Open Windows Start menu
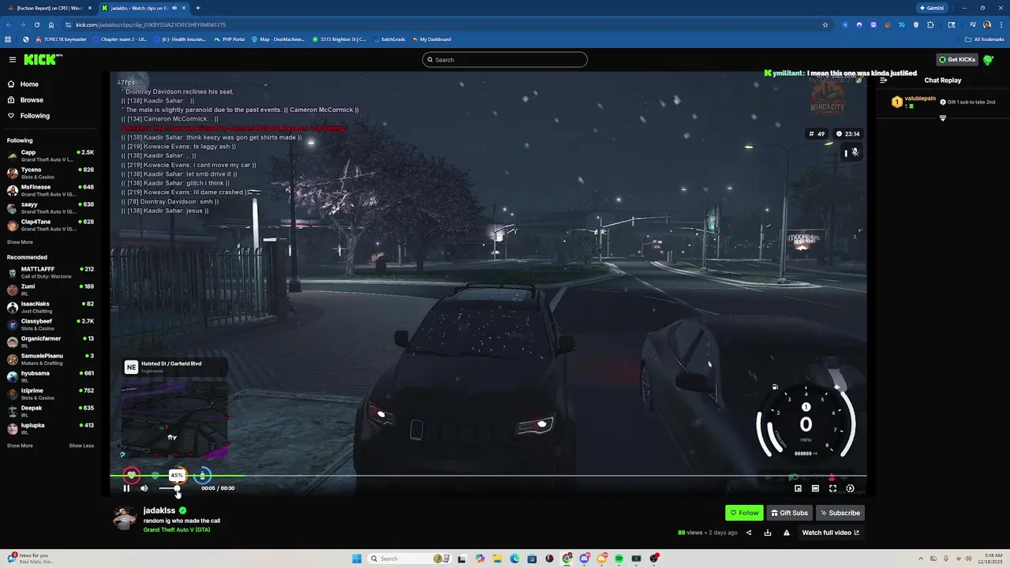1010x568 pixels. click(357, 559)
